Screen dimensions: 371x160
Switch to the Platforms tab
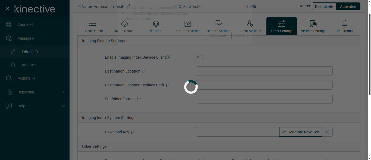click(156, 26)
